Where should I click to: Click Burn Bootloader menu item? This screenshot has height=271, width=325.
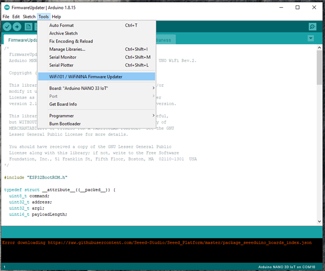tap(65, 123)
